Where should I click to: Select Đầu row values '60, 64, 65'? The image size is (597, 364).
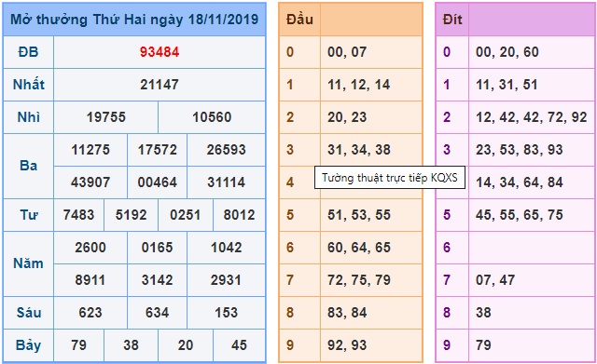click(358, 248)
